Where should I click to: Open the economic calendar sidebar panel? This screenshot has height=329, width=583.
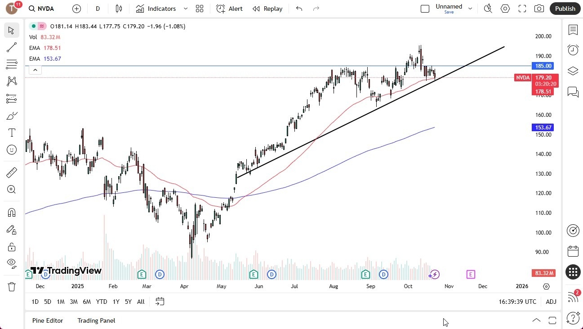point(573,251)
